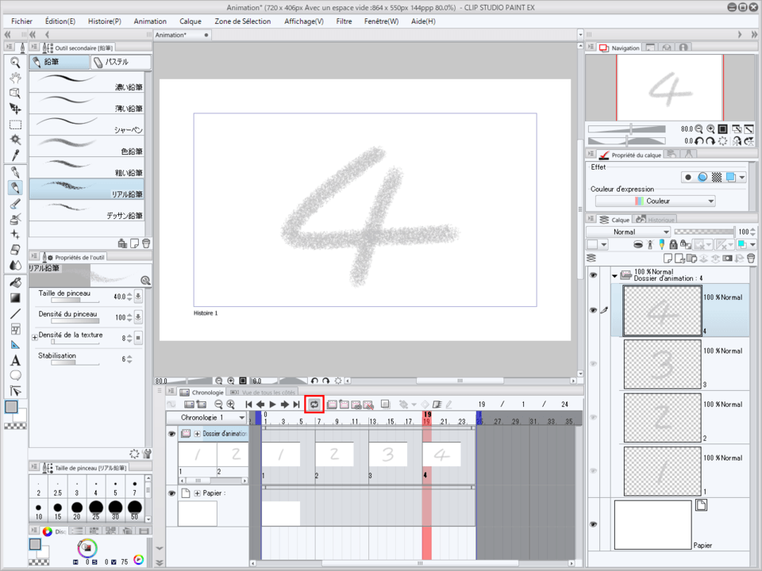This screenshot has height=571, width=762.
Task: Step to the previous frame
Action: click(260, 404)
